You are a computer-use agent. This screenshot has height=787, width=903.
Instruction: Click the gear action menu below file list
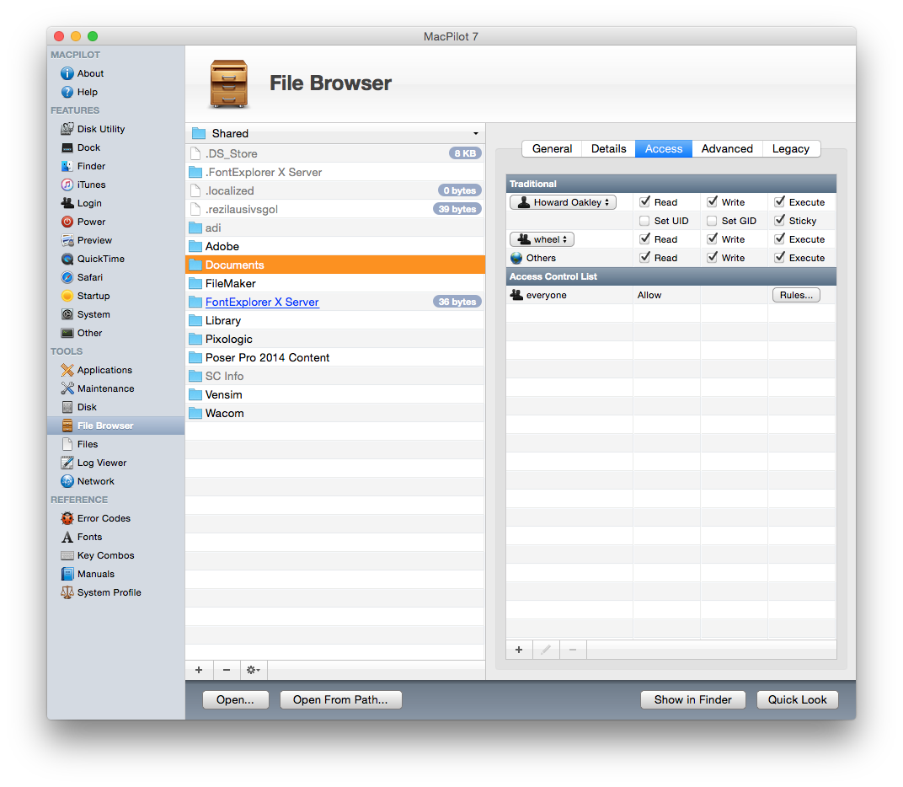pos(252,671)
